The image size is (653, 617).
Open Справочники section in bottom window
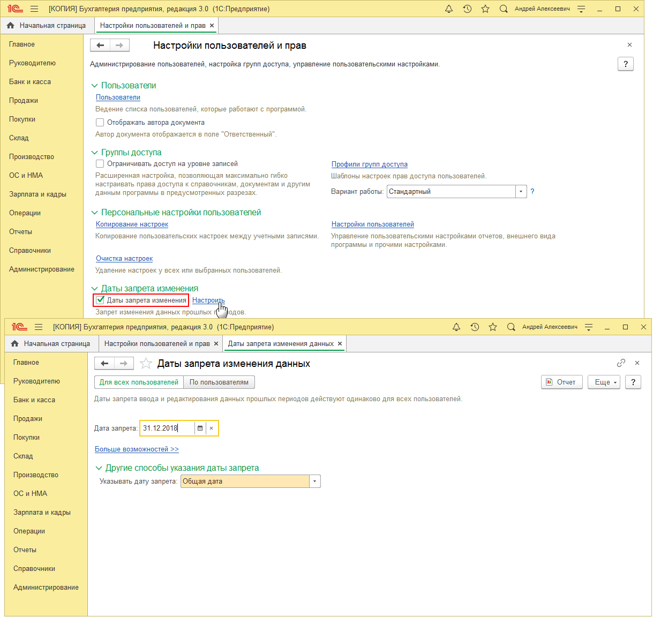34,569
